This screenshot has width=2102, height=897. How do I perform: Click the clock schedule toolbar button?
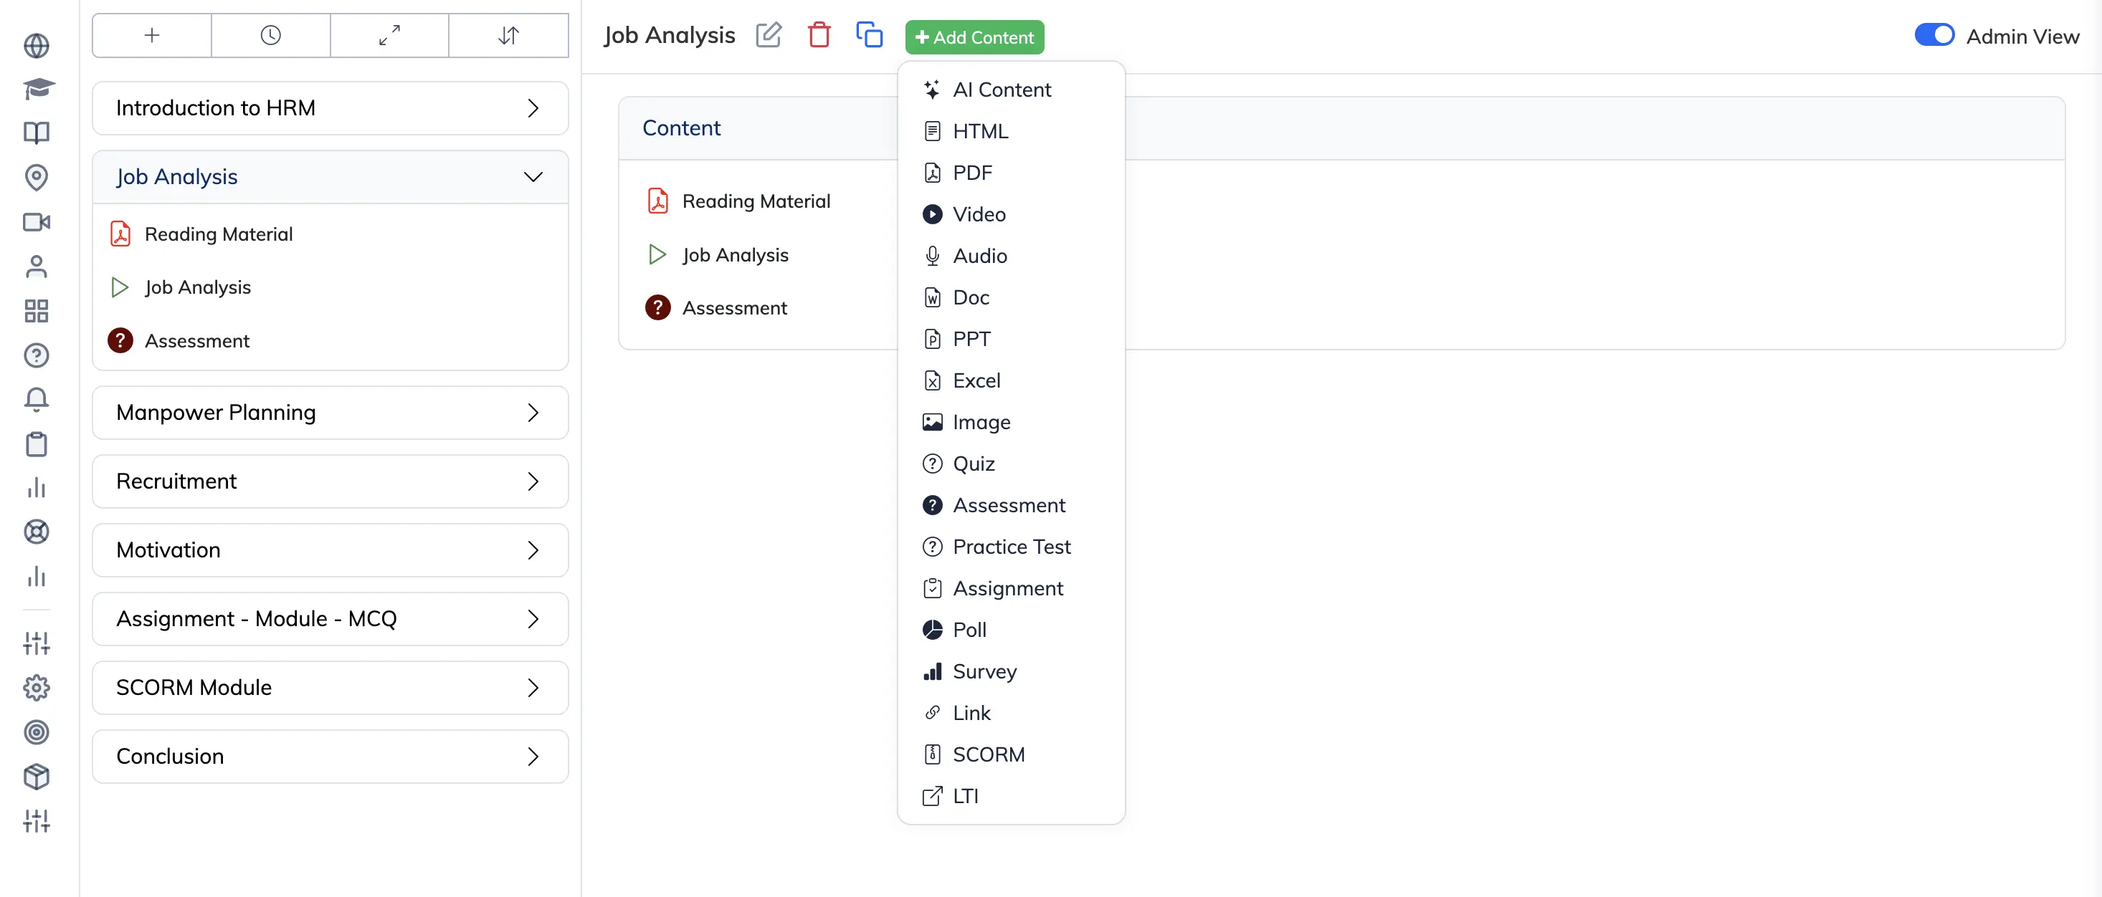click(x=271, y=35)
